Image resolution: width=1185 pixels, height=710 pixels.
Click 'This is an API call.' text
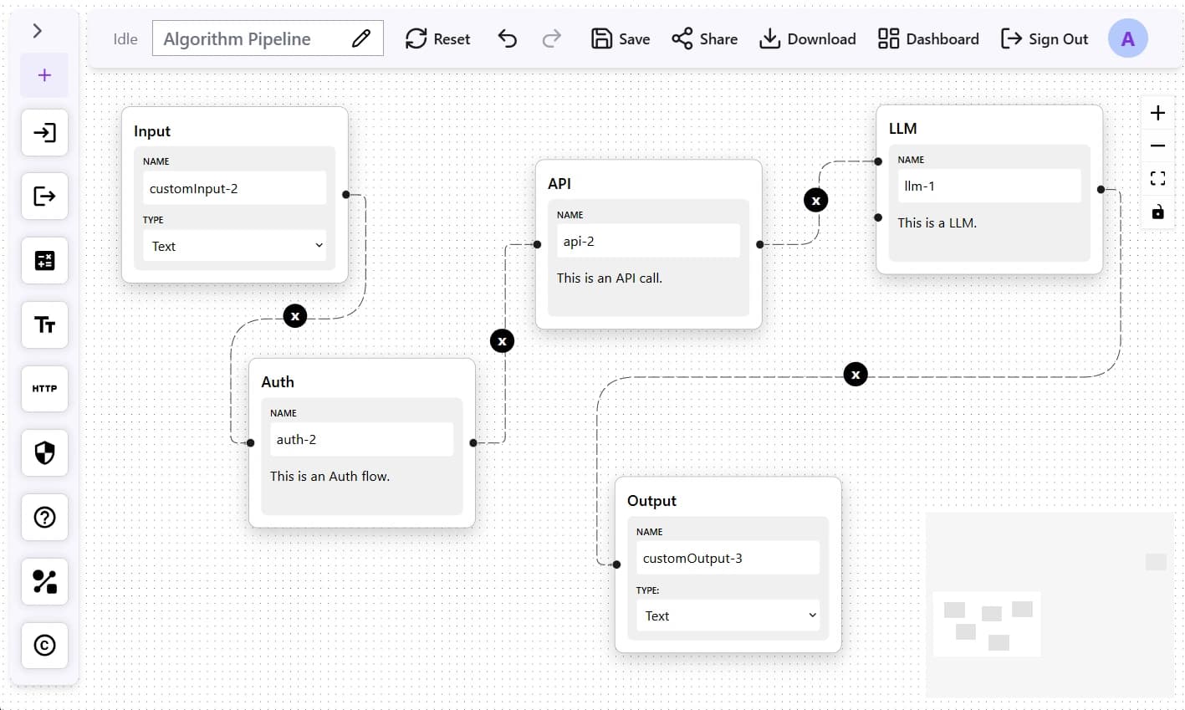coord(610,278)
